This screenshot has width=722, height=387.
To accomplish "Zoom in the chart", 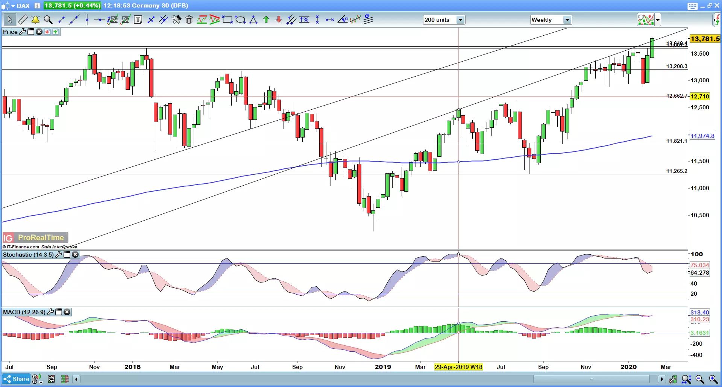I will tap(713, 379).
